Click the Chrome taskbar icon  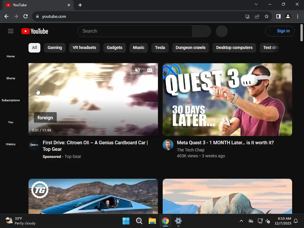tap(165, 221)
